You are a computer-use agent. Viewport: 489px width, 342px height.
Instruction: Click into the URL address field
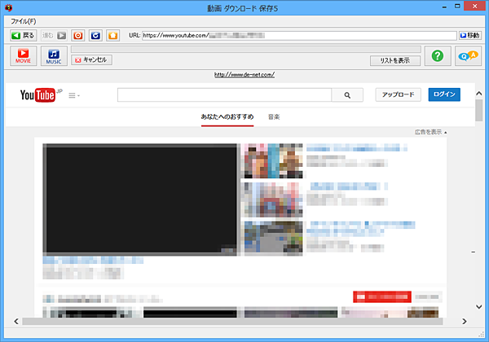pos(299,36)
